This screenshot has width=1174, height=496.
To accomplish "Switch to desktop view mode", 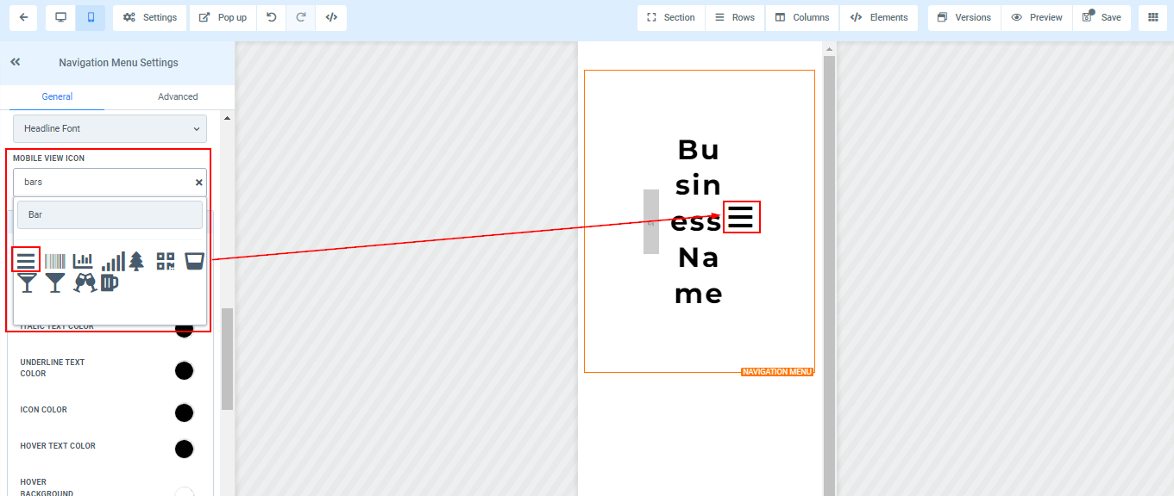I will click(60, 17).
